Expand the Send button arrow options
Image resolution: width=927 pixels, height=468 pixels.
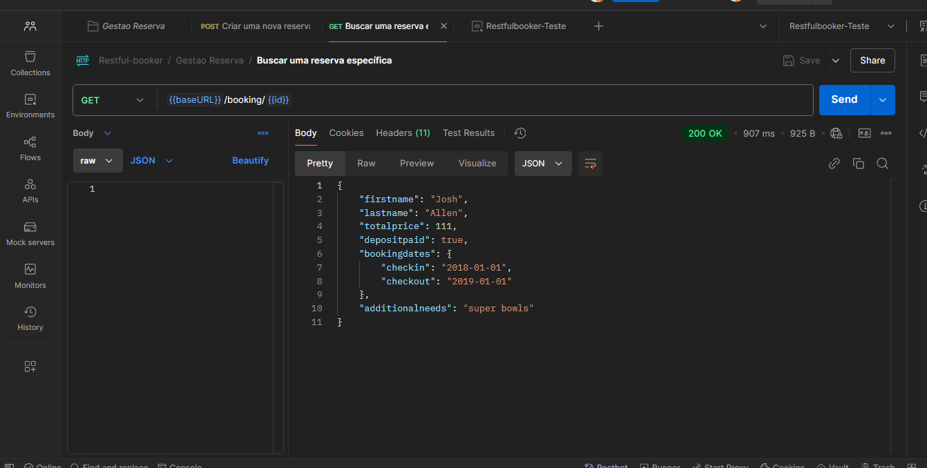click(882, 100)
